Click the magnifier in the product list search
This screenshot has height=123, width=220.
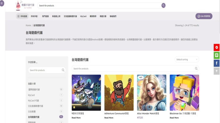pos(196,68)
